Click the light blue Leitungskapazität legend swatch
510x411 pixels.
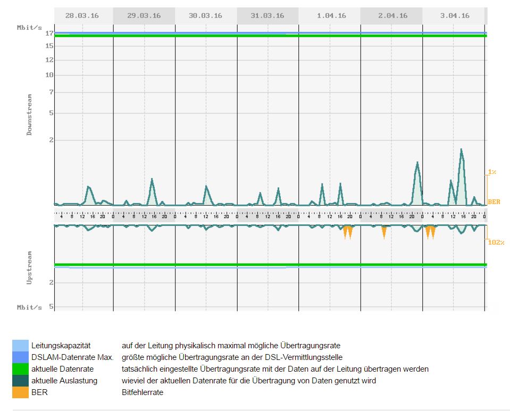coord(20,345)
